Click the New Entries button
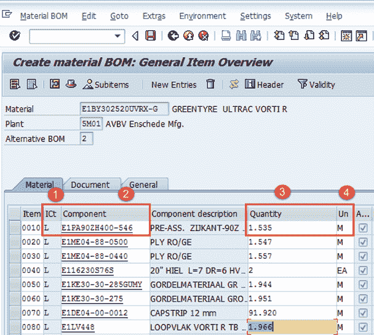This screenshot has width=374, height=335. [x=174, y=85]
